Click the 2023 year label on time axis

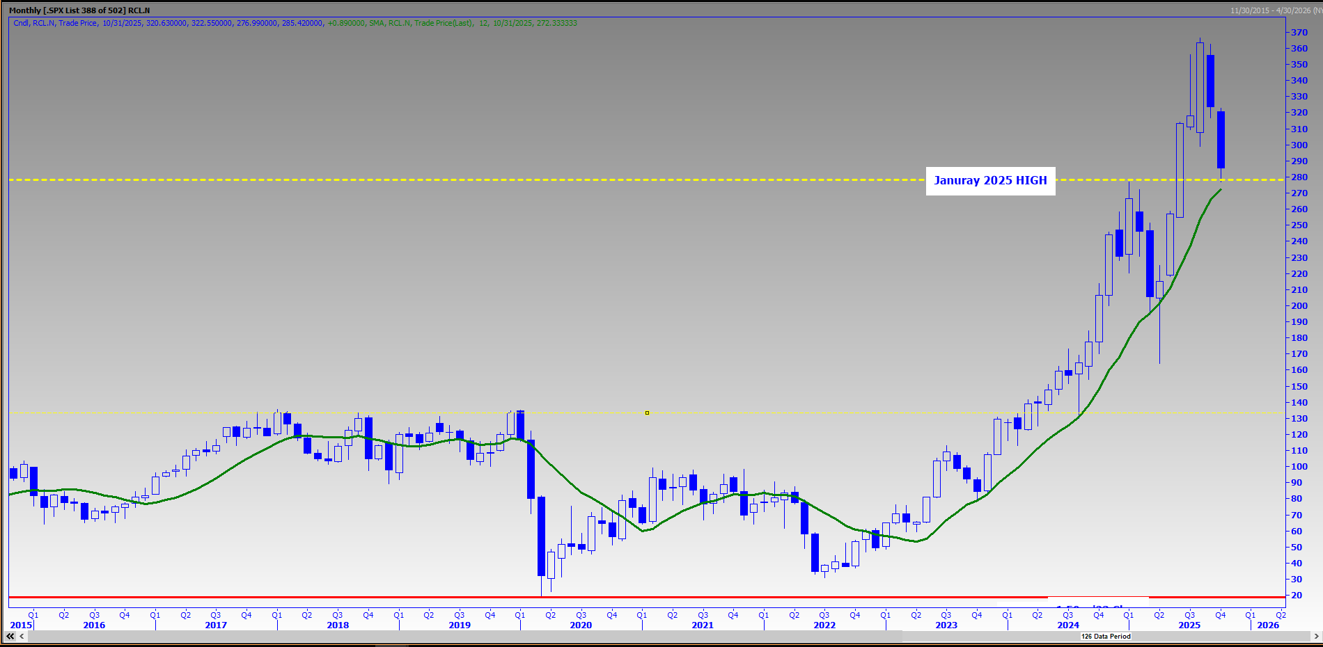pyautogui.click(x=946, y=625)
